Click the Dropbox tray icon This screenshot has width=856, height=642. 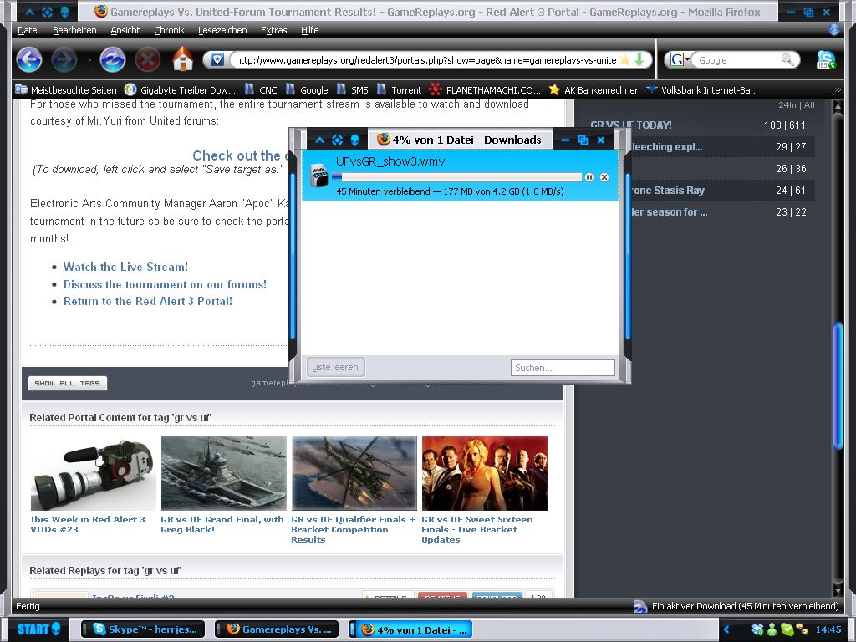[757, 629]
